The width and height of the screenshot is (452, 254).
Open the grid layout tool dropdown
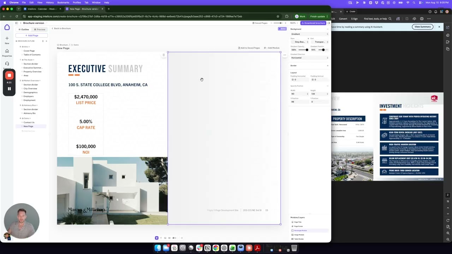coord(174,238)
